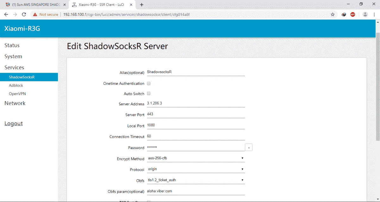380x202 pixels.
Task: Toggle the Onetime Authentication checkbox
Action: pyautogui.click(x=149, y=84)
